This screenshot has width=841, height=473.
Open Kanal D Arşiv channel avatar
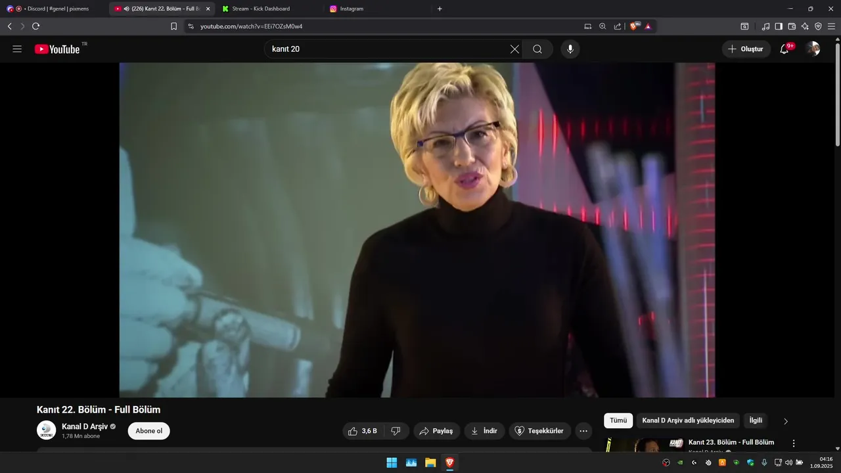[46, 430]
